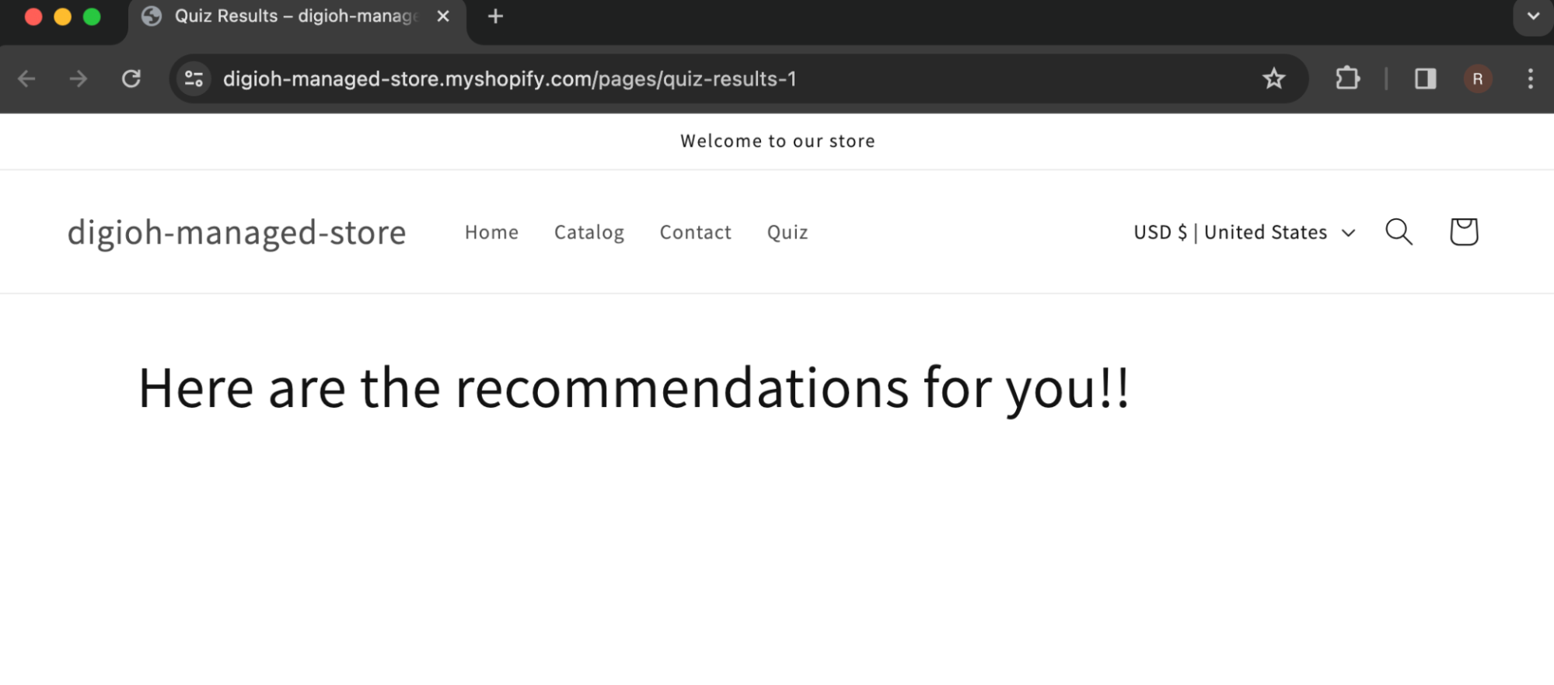
Task: Reload the current page
Action: point(131,78)
